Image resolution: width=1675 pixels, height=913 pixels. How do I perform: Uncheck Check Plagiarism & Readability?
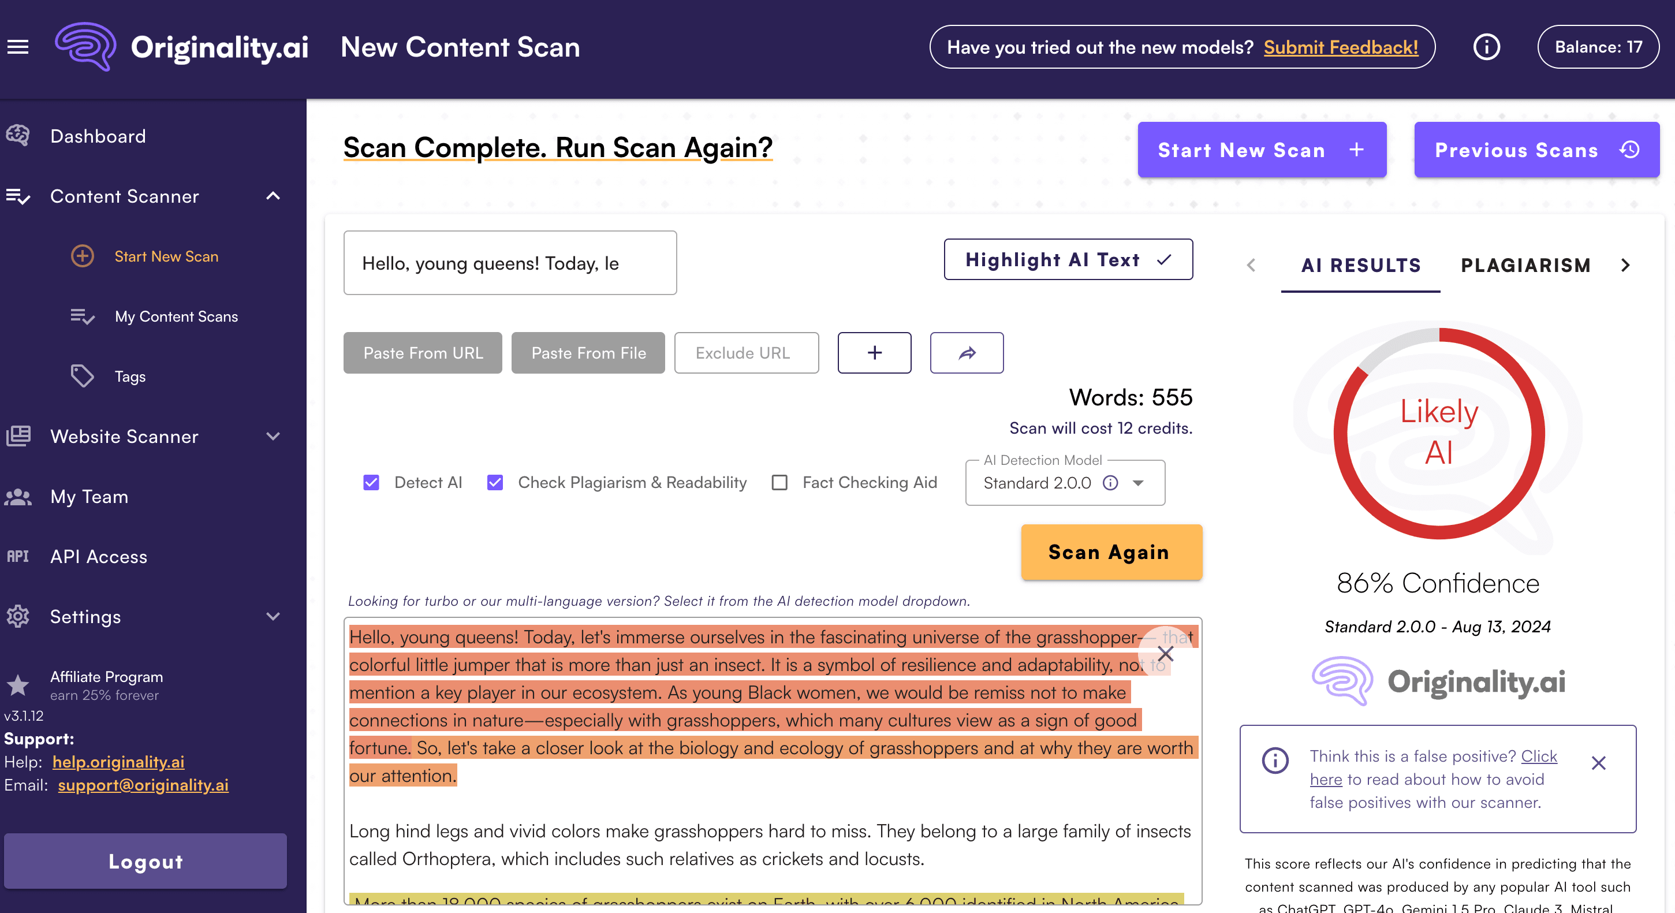tap(495, 483)
